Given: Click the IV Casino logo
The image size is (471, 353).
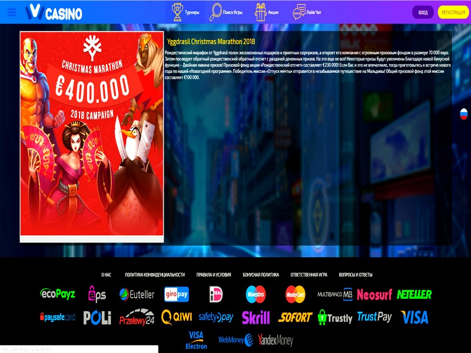Looking at the screenshot, I should [54, 12].
